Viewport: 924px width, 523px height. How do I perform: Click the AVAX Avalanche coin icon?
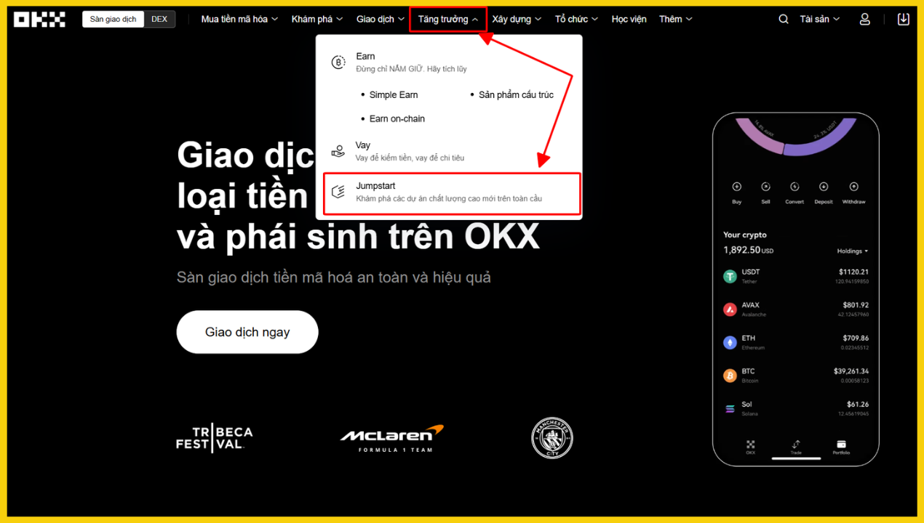point(730,309)
